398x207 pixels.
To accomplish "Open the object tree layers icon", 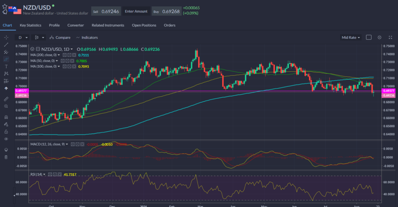I will tap(6, 150).
